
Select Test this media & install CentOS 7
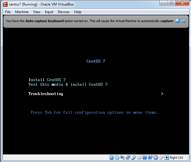coord(68,84)
